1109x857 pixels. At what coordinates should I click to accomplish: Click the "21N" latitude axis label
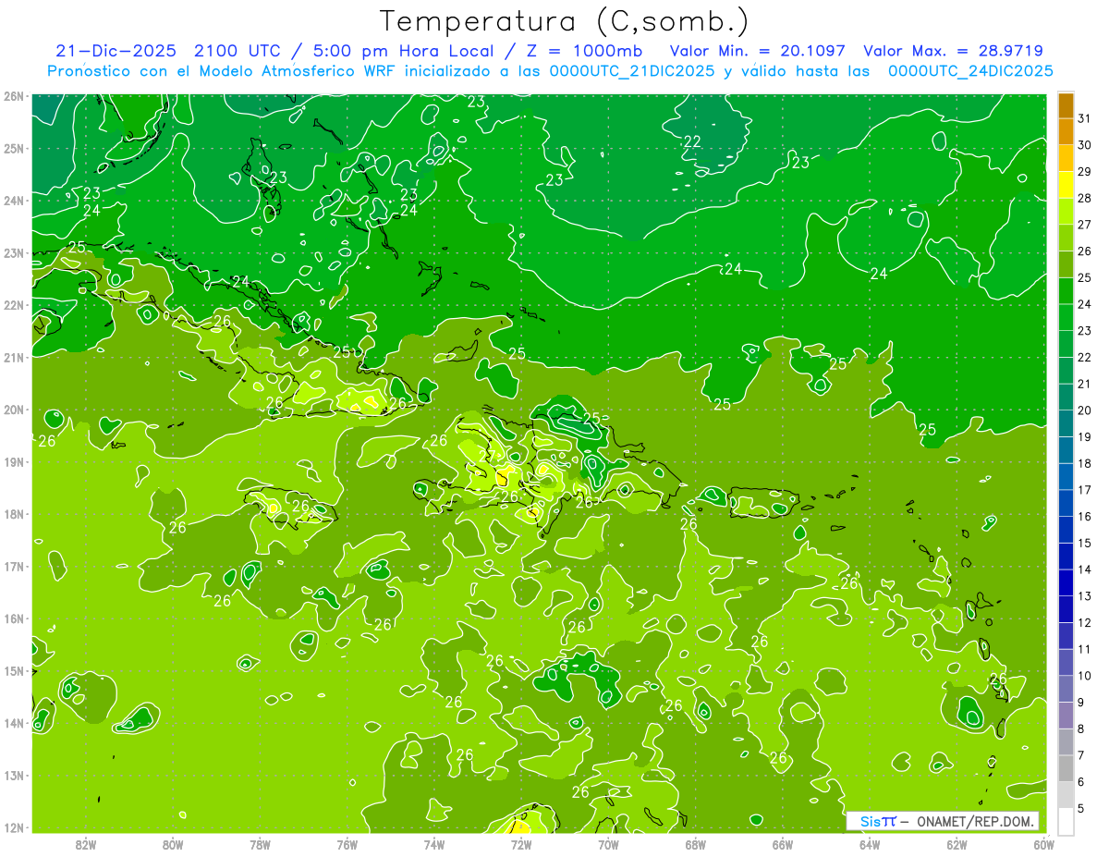pos(13,357)
